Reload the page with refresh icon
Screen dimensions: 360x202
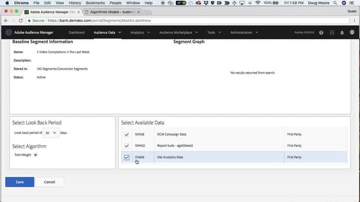pyautogui.click(x=21, y=21)
